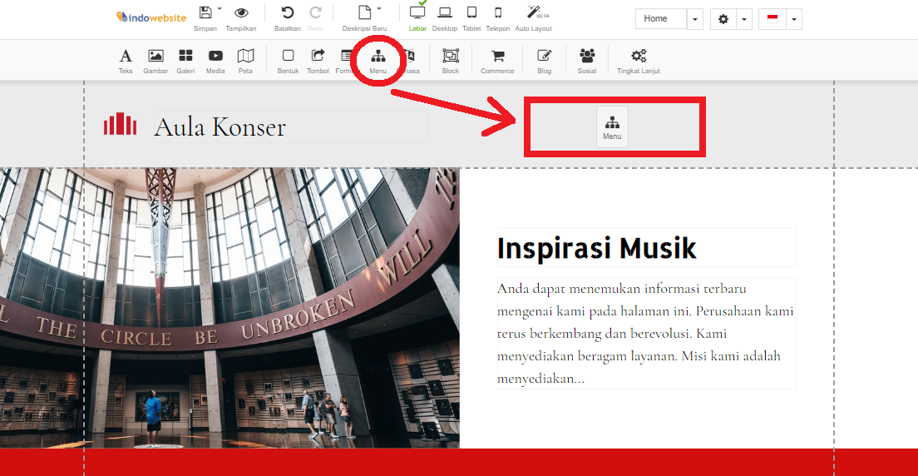Open the Tingkat Lanjut advanced tools

pos(639,61)
